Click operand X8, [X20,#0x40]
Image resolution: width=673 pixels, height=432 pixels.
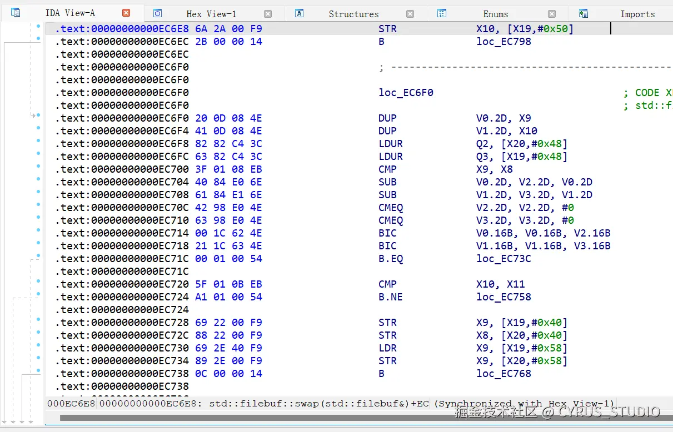click(522, 335)
